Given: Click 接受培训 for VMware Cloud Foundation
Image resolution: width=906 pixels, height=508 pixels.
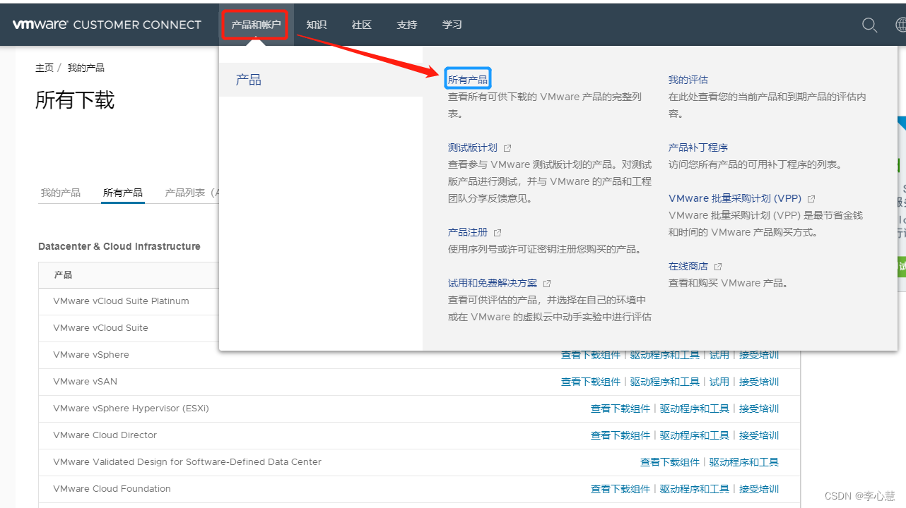Looking at the screenshot, I should tap(759, 489).
